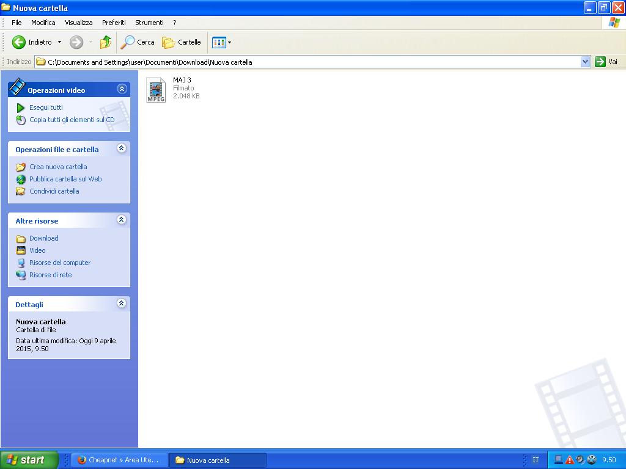Open the views dropdown arrow
The image size is (626, 469).
[230, 42]
